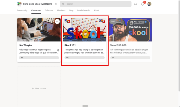Open the About tab
This screenshot has height=107, width=180.
coord(96,10)
